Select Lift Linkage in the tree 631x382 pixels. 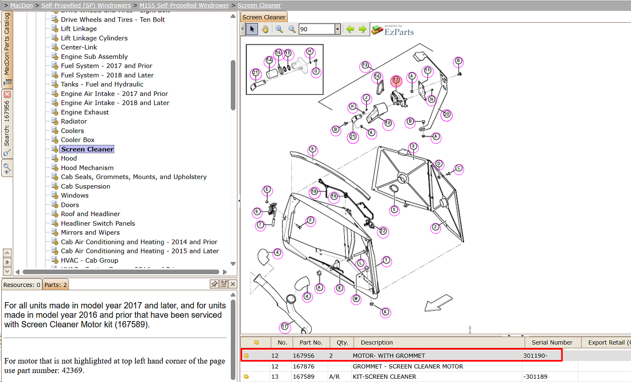(79, 29)
